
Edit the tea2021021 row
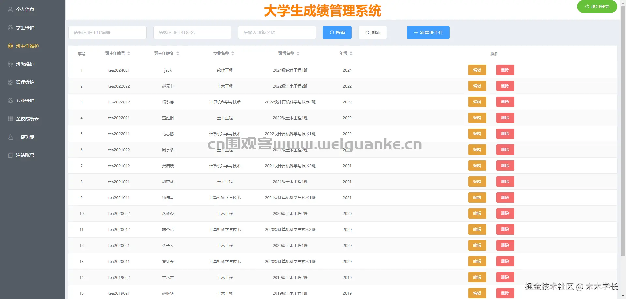coord(477,182)
